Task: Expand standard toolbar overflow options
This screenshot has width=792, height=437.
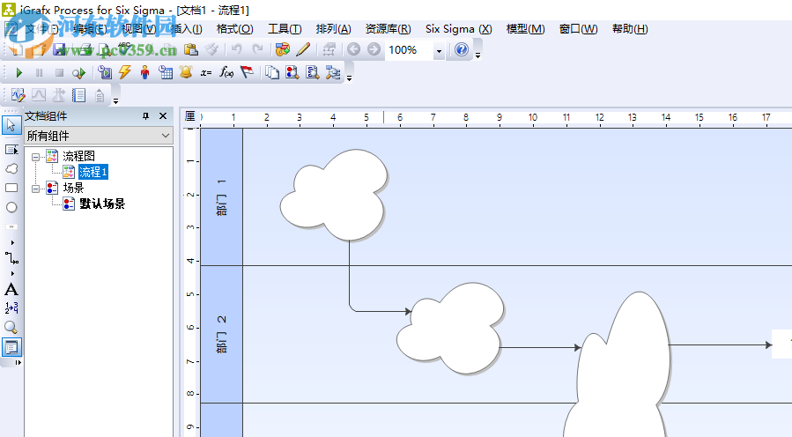Action: coord(477,56)
